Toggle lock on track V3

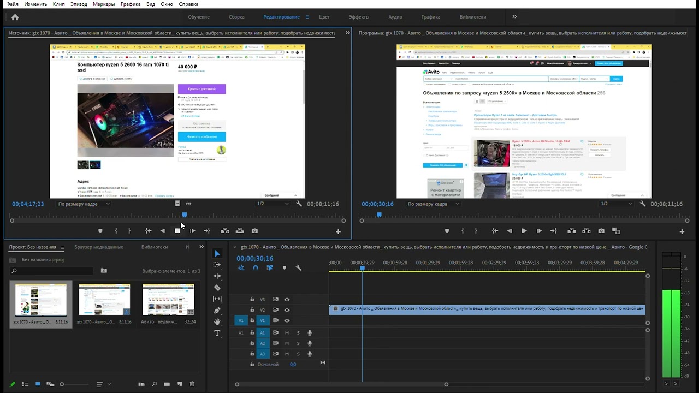pos(252,299)
